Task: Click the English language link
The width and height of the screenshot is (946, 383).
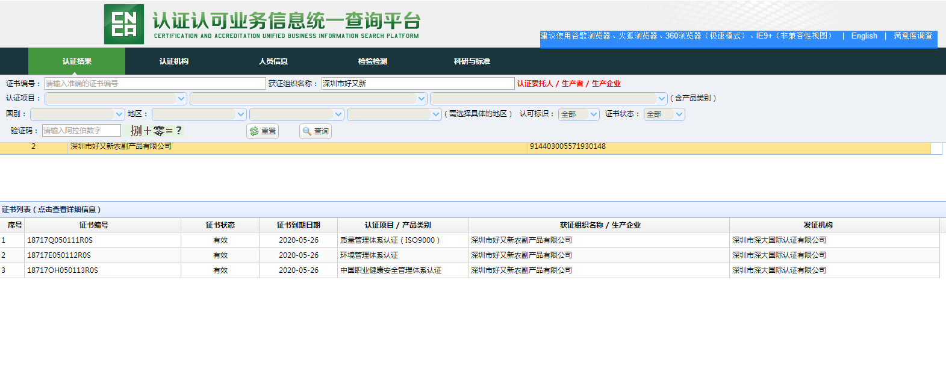Action: point(864,36)
